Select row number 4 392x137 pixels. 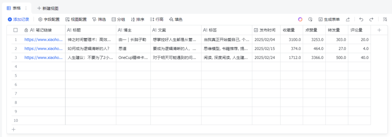[16, 67]
